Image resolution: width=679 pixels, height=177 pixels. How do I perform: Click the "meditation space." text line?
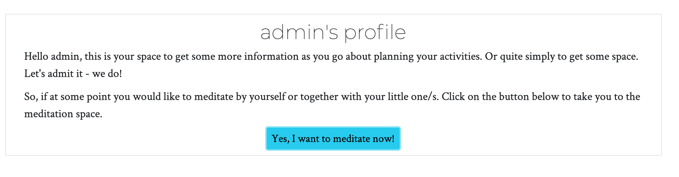click(x=63, y=114)
